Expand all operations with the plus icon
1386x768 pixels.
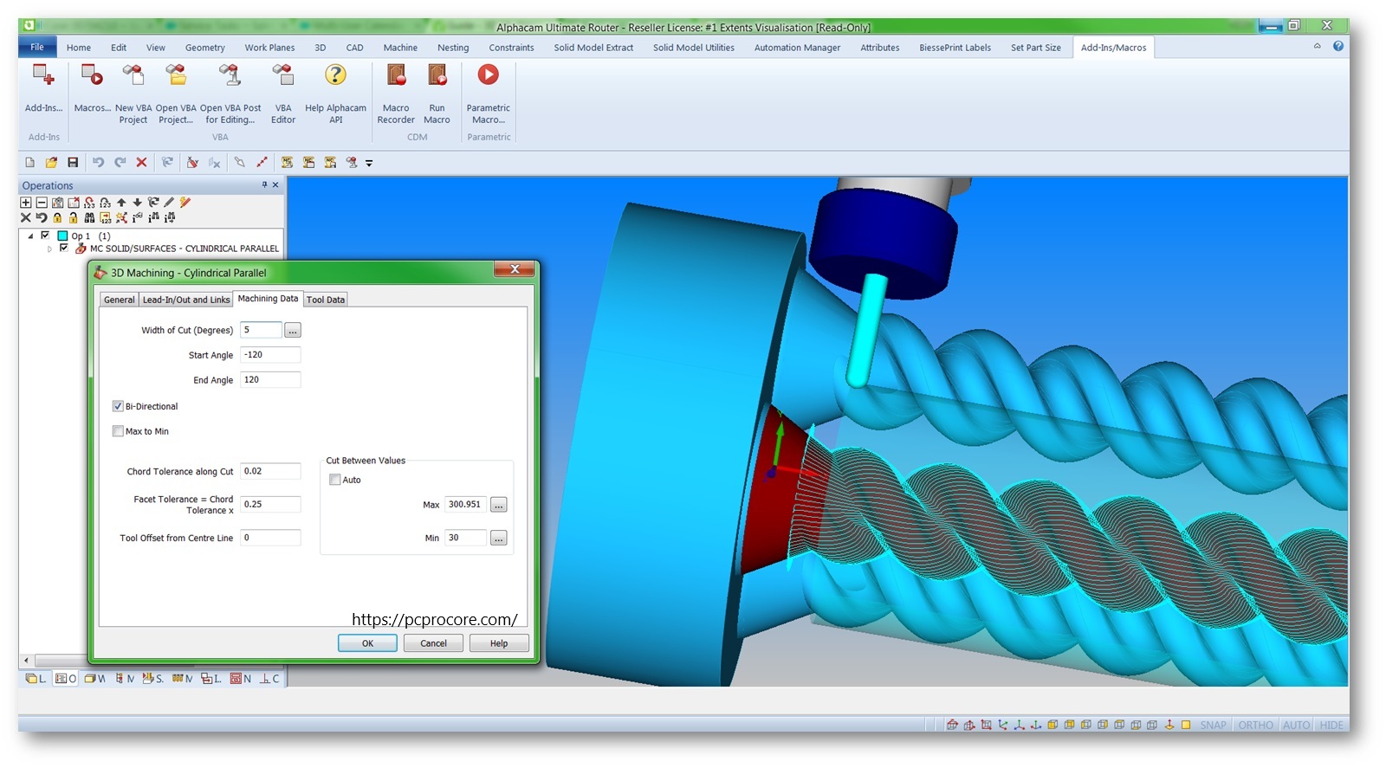(26, 203)
